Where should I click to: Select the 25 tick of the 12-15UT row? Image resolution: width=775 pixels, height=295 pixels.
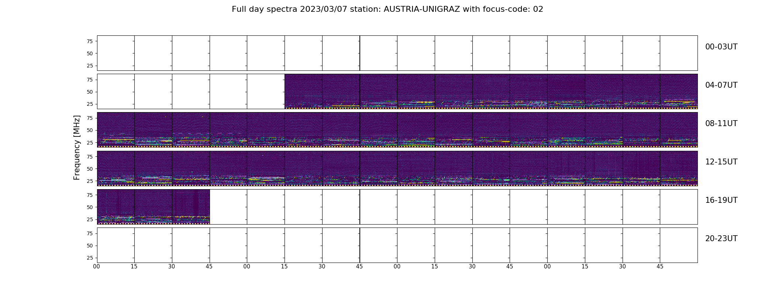click(x=90, y=181)
